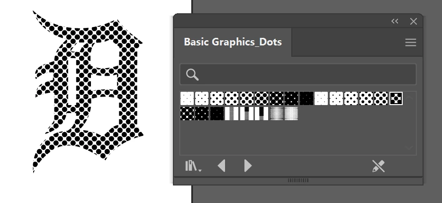Select the first swatch in second row
This screenshot has width=442, height=203.
tap(187, 114)
